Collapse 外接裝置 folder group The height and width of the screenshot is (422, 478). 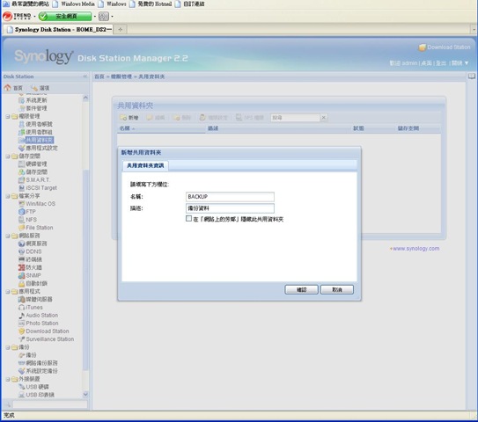coord(8,379)
